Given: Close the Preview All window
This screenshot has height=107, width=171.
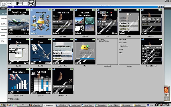Looking at the screenshot, I should tap(163, 7).
